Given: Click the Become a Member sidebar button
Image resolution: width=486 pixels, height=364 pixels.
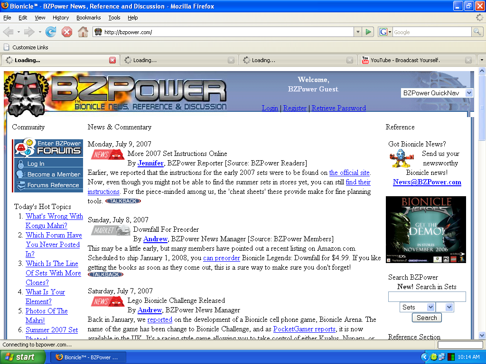Looking at the screenshot, I should tap(48, 174).
